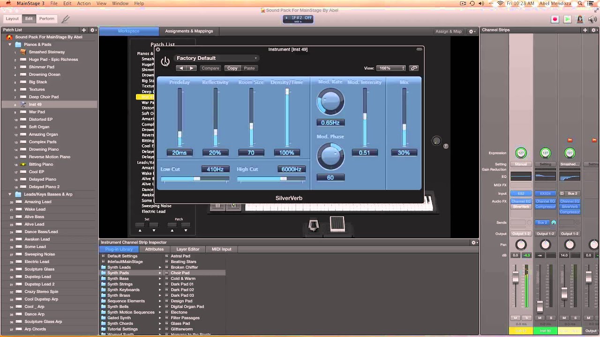Switch to the Attributes tab
600x337 pixels.
pos(154,249)
